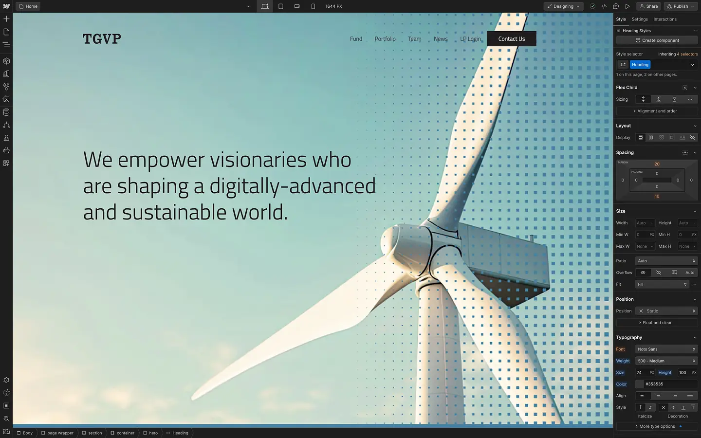Screen dimensions: 701x438
Task: Open the Position Static dropdown
Action: pyautogui.click(x=666, y=311)
